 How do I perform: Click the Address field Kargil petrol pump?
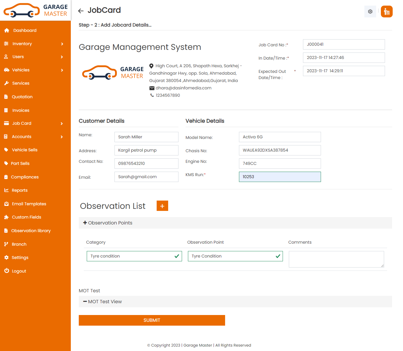(x=146, y=150)
